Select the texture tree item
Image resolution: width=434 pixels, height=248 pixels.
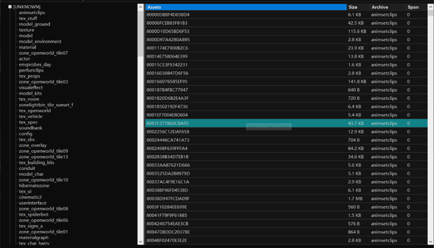[x=26, y=30]
